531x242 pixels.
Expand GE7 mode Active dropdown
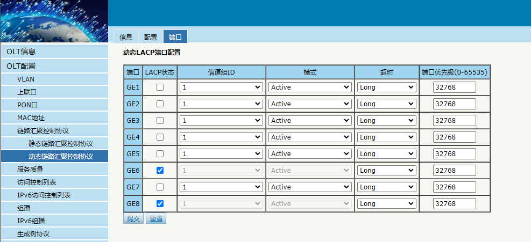point(310,187)
